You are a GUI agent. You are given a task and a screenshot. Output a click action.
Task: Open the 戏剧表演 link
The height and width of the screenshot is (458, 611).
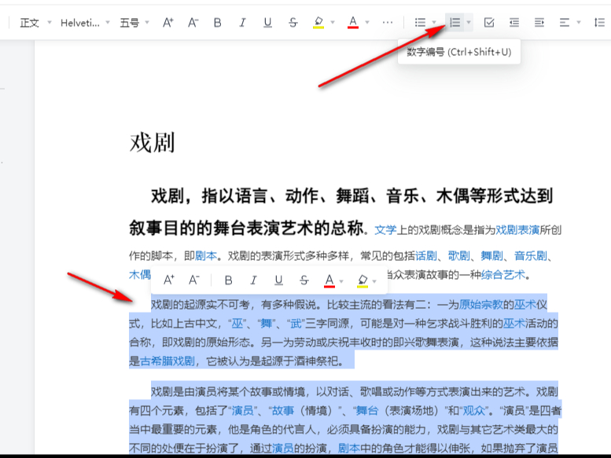517,230
